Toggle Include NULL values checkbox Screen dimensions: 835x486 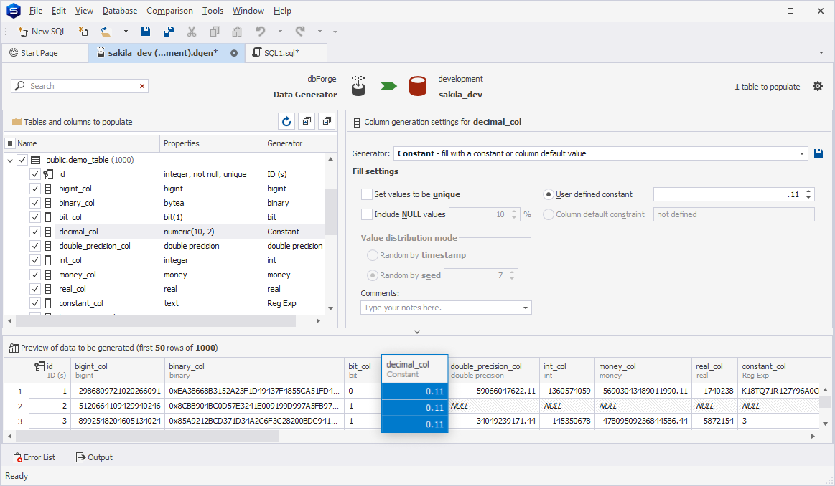[x=367, y=214]
